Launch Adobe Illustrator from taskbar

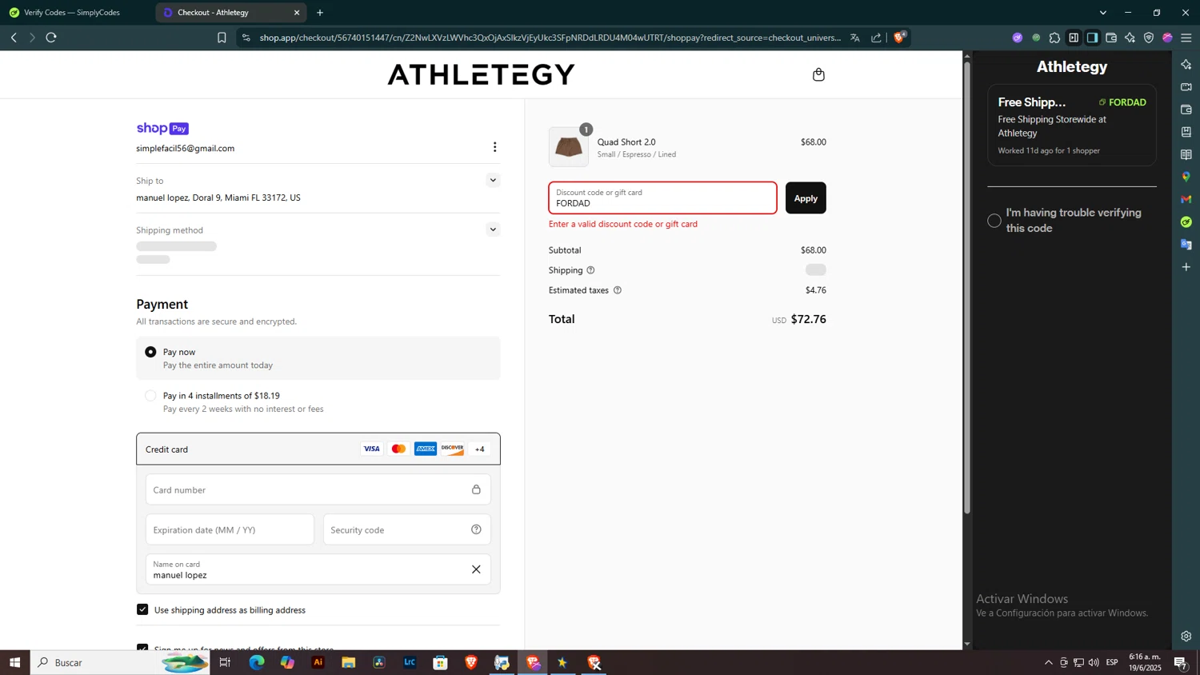click(x=318, y=662)
